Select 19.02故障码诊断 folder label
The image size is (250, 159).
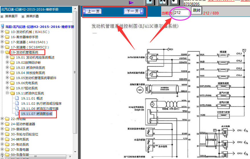point(28,63)
